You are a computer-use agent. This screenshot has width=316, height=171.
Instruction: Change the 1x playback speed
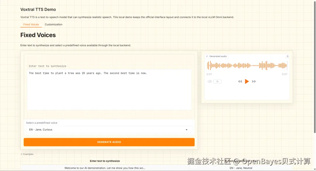(x=217, y=81)
